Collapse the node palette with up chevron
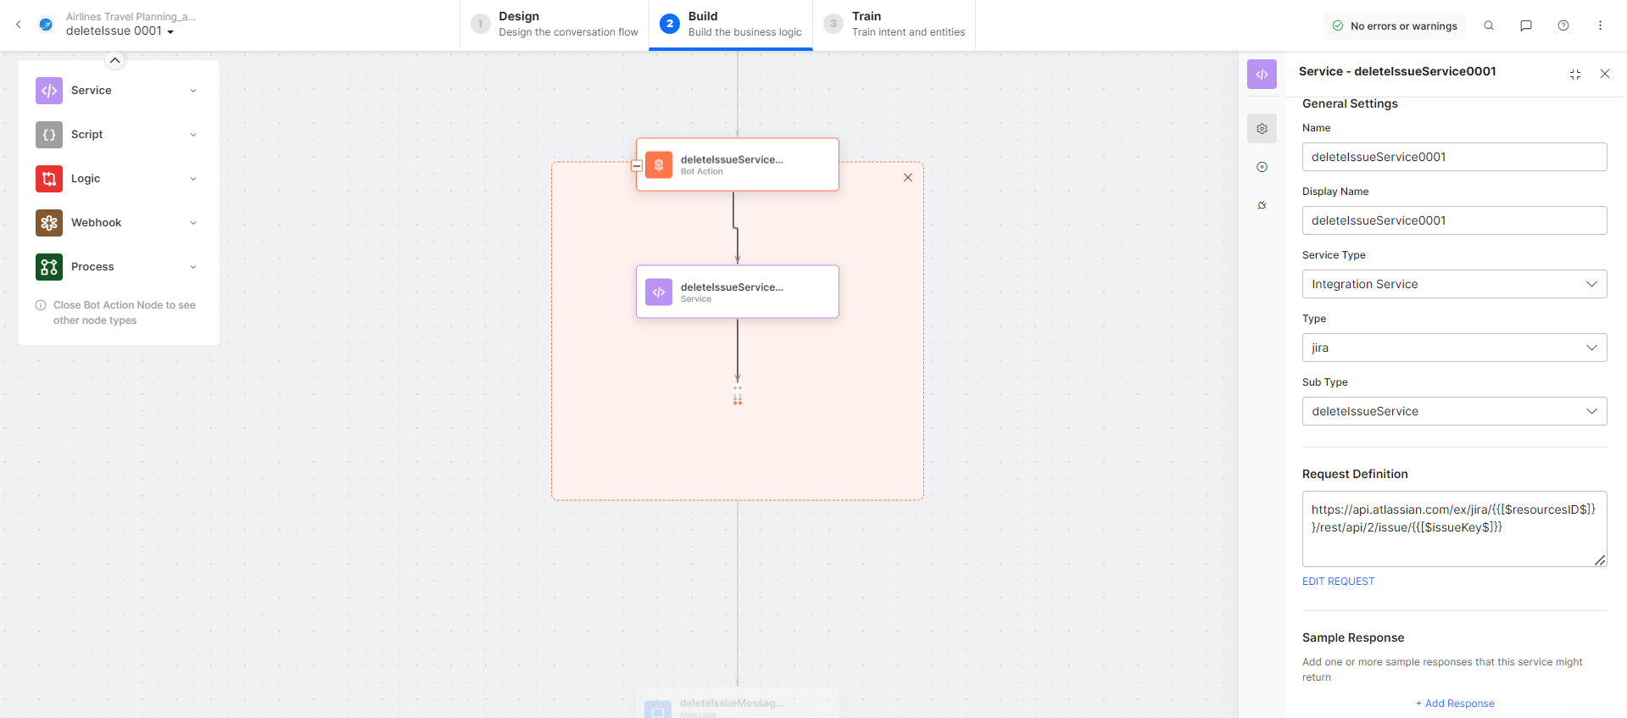Image resolution: width=1627 pixels, height=718 pixels. click(x=114, y=60)
